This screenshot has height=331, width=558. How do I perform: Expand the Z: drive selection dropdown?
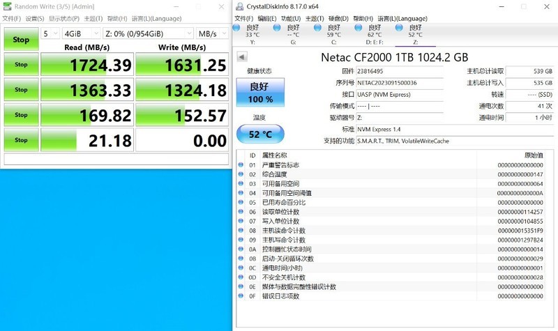pyautogui.click(x=148, y=33)
